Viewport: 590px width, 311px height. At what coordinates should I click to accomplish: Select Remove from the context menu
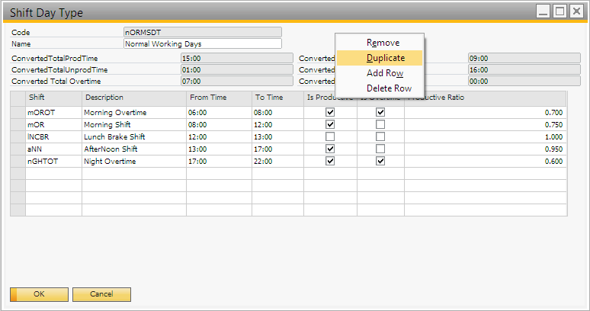point(383,43)
